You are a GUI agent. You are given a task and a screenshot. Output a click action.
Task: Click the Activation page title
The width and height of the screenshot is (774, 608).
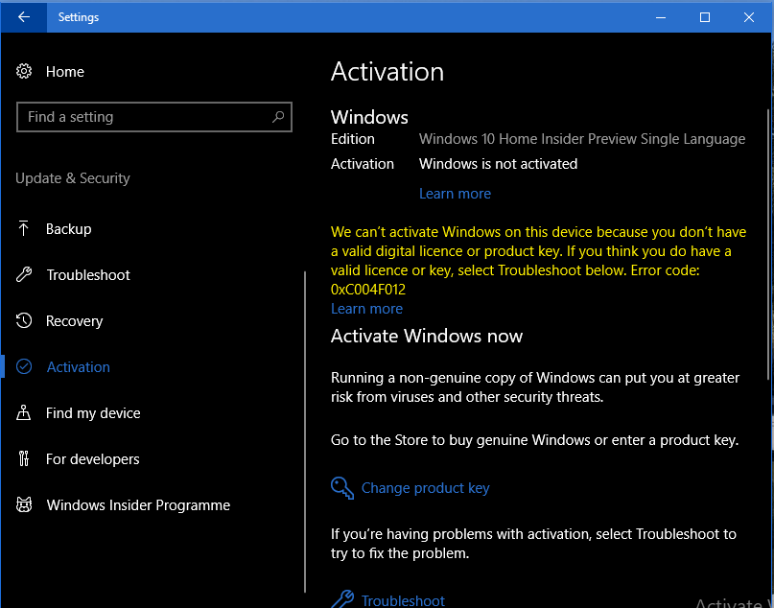pos(387,72)
